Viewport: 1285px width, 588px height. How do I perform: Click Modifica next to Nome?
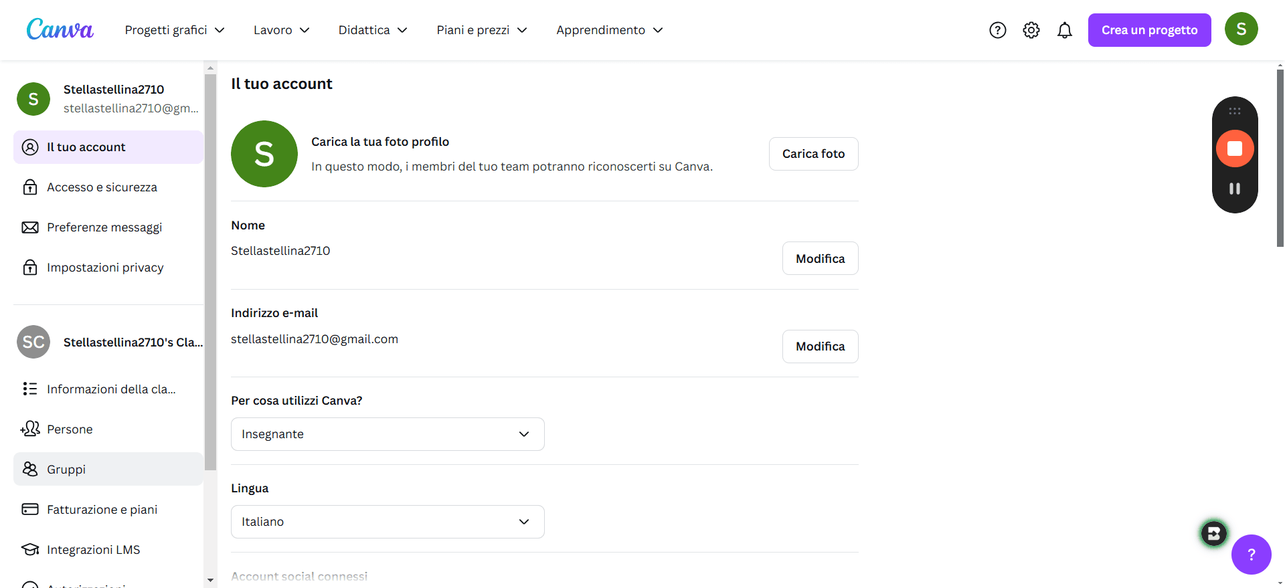820,258
